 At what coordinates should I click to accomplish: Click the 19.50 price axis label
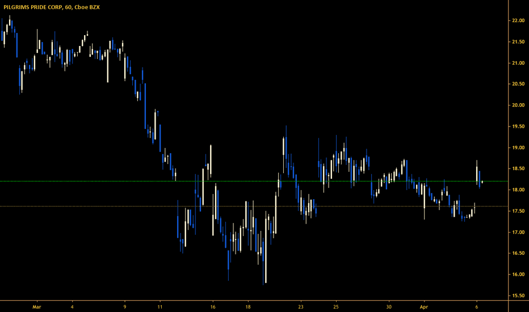click(518, 127)
